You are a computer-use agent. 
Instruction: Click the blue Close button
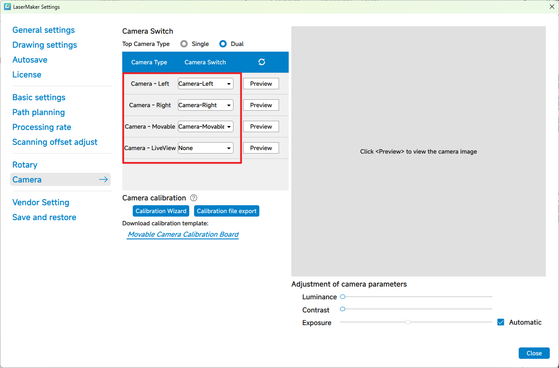(x=534, y=353)
